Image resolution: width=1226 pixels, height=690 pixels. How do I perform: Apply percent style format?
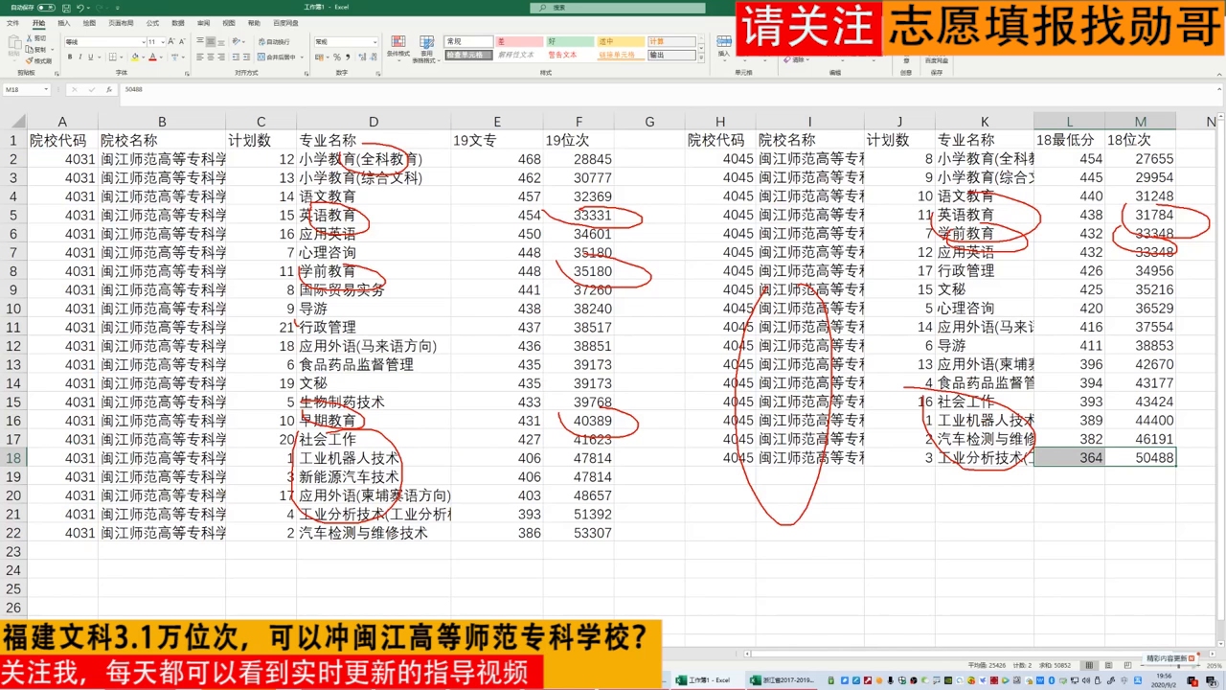[337, 57]
